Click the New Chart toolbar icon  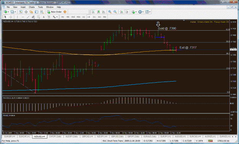point(5,12)
